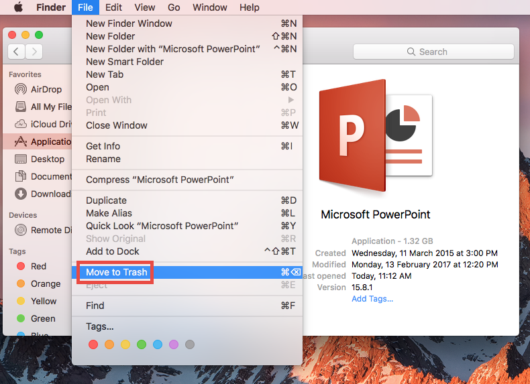Choose Close Window

(x=187, y=125)
